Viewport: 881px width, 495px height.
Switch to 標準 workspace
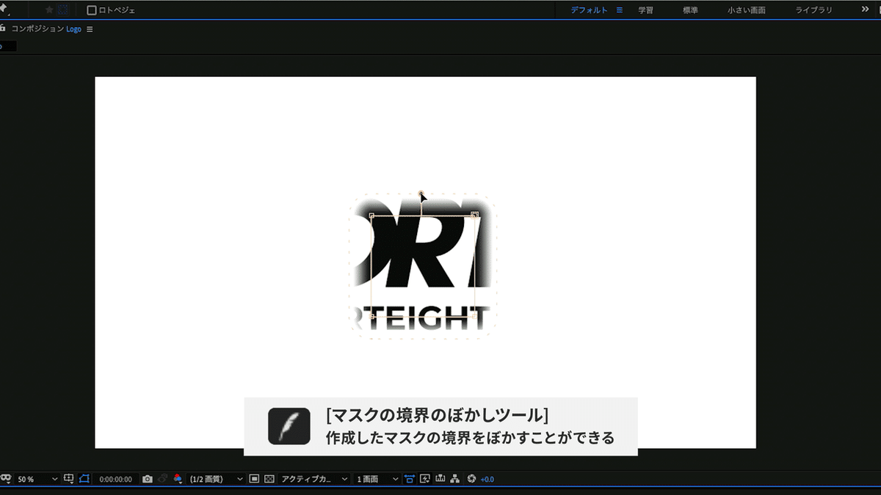pyautogui.click(x=690, y=10)
